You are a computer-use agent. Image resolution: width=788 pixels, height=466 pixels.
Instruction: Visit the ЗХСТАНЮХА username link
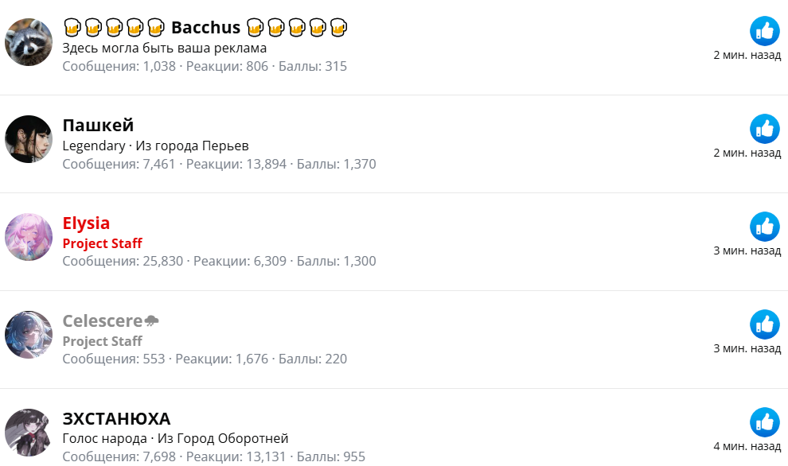[116, 419]
